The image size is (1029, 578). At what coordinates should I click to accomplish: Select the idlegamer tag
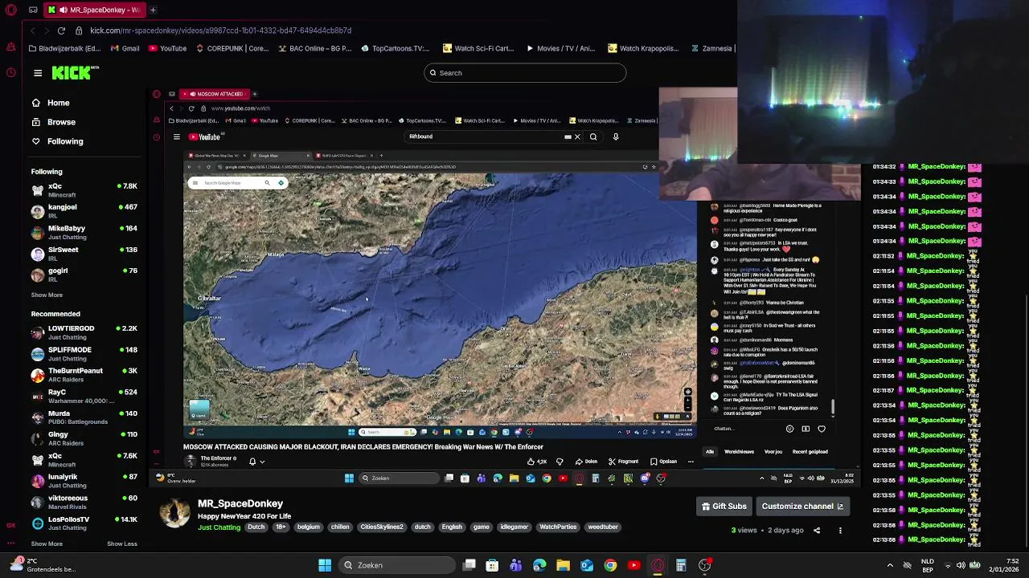(x=514, y=527)
